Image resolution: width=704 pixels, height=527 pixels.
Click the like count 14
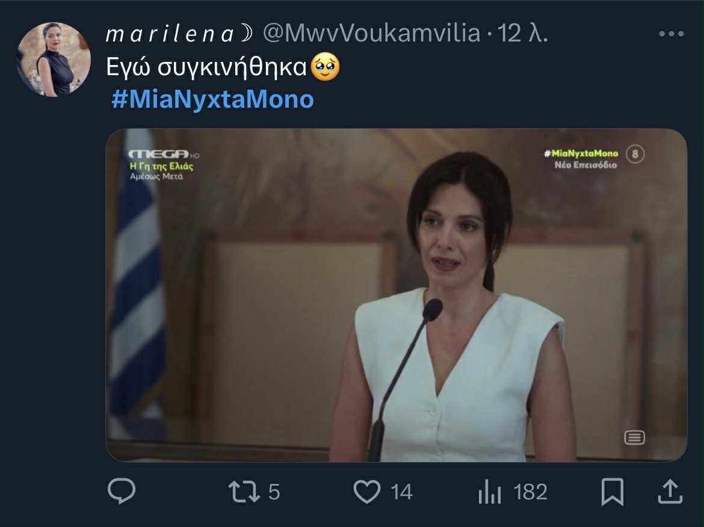tap(401, 493)
